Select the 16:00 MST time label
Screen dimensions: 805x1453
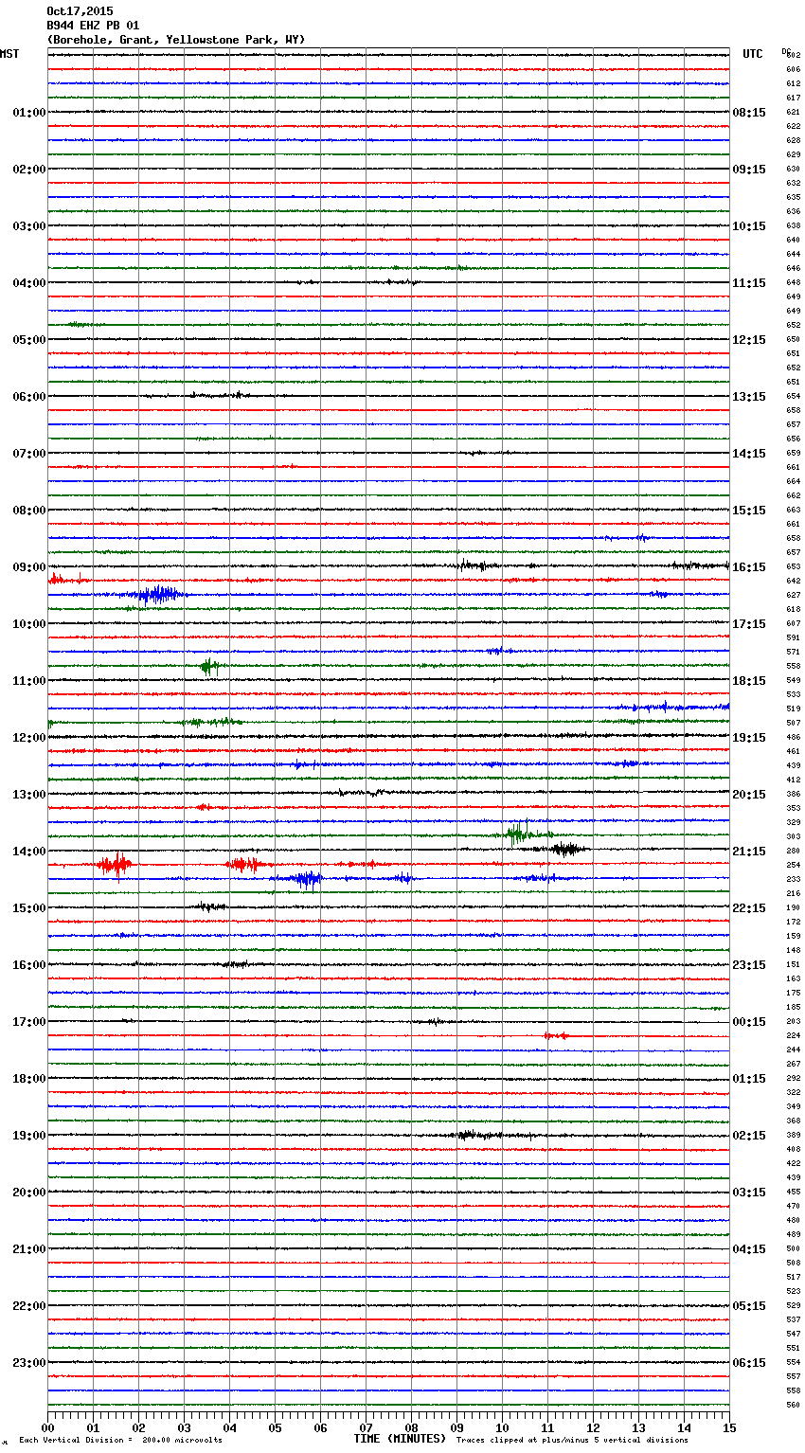[x=29, y=965]
